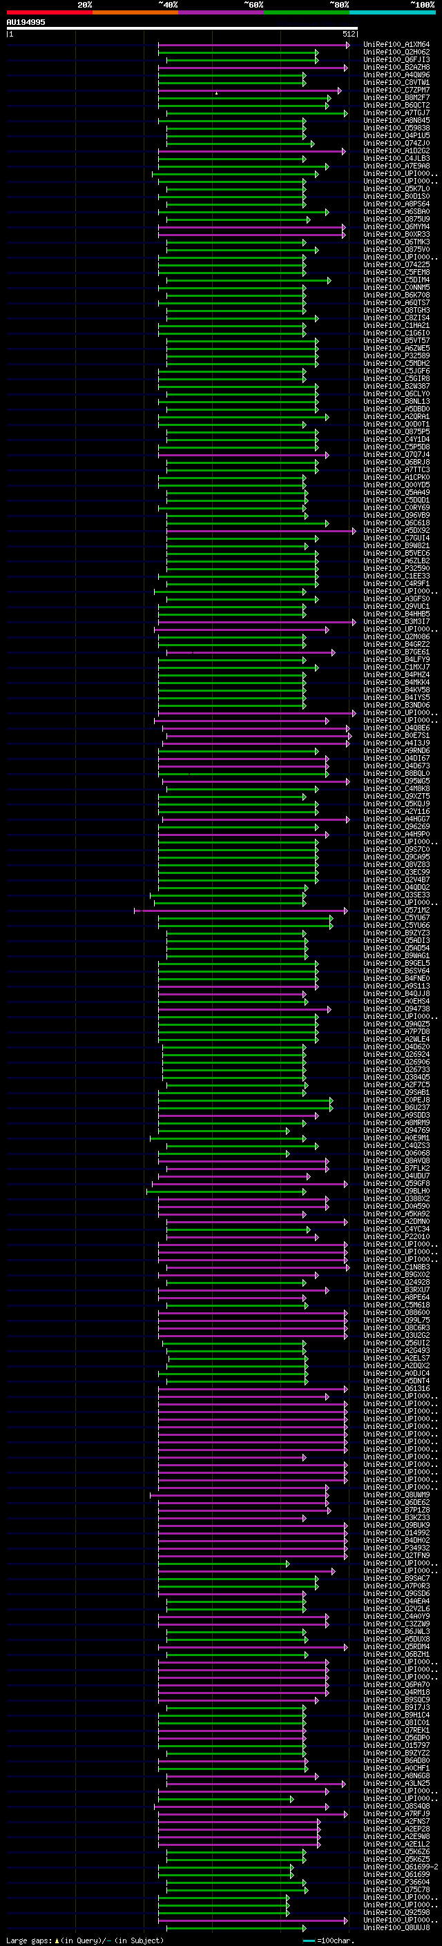Click the orange ~40% identity legend segment
This screenshot has height=1946, width=442.
click(135, 12)
